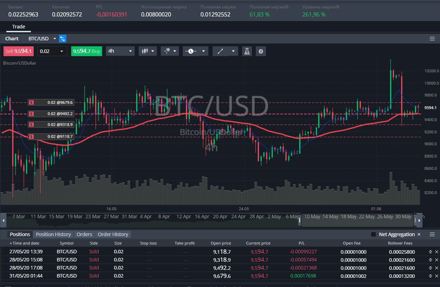Open the 4h timeframe dropdown

120,51
